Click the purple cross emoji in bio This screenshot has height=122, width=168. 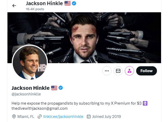tap(145, 103)
